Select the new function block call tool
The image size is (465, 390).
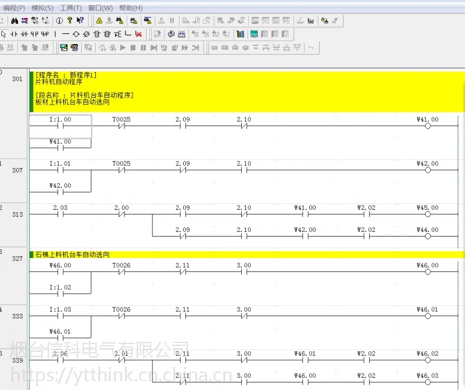(107, 34)
